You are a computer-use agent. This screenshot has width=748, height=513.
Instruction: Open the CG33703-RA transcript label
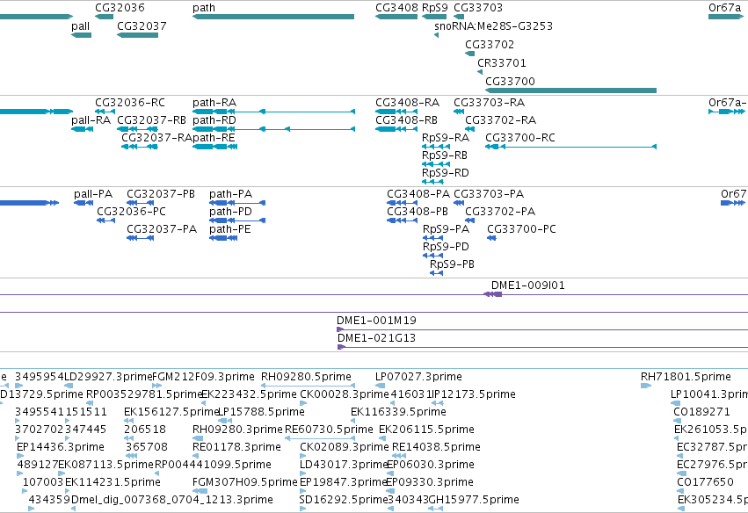tap(489, 103)
